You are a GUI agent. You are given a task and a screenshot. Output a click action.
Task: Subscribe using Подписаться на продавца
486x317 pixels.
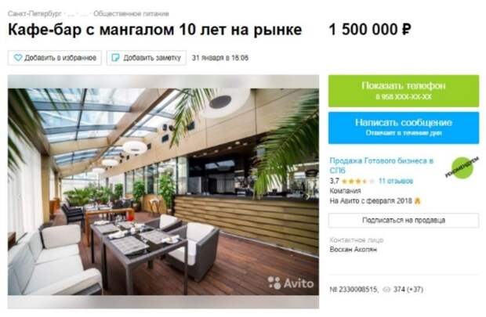click(x=404, y=220)
